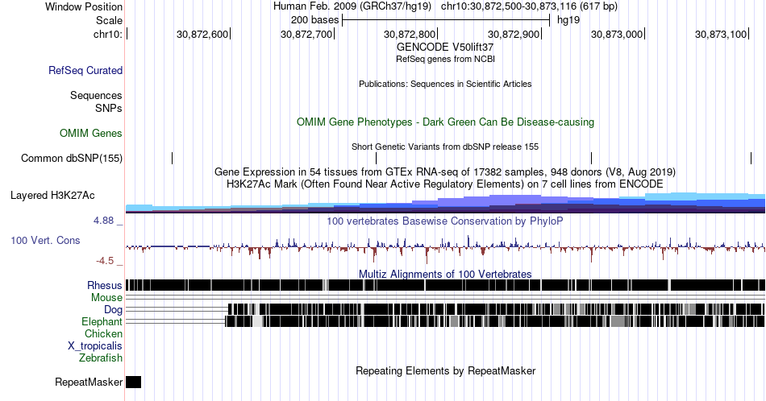Image resolution: width=766 pixels, height=401 pixels.
Task: Click the Mouse alignment label
Action: pyautogui.click(x=106, y=298)
